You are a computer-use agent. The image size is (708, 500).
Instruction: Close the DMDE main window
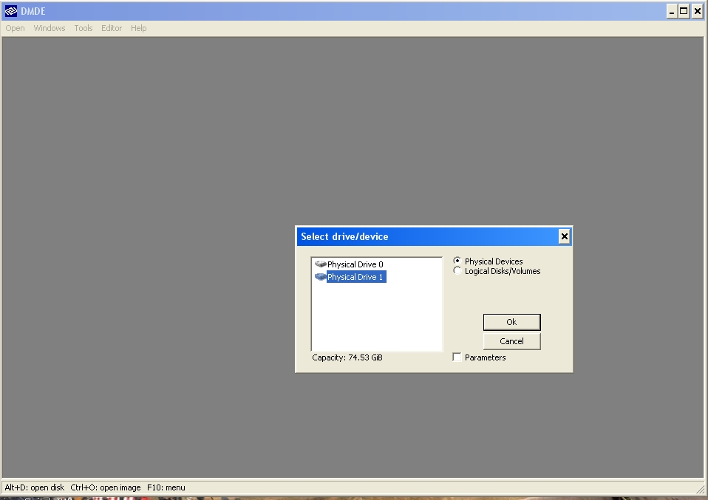[697, 11]
